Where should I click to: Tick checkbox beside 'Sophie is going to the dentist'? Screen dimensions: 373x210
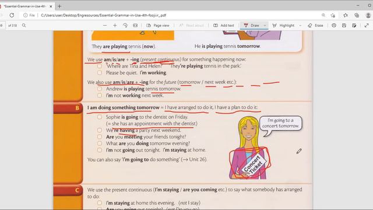coord(100,117)
